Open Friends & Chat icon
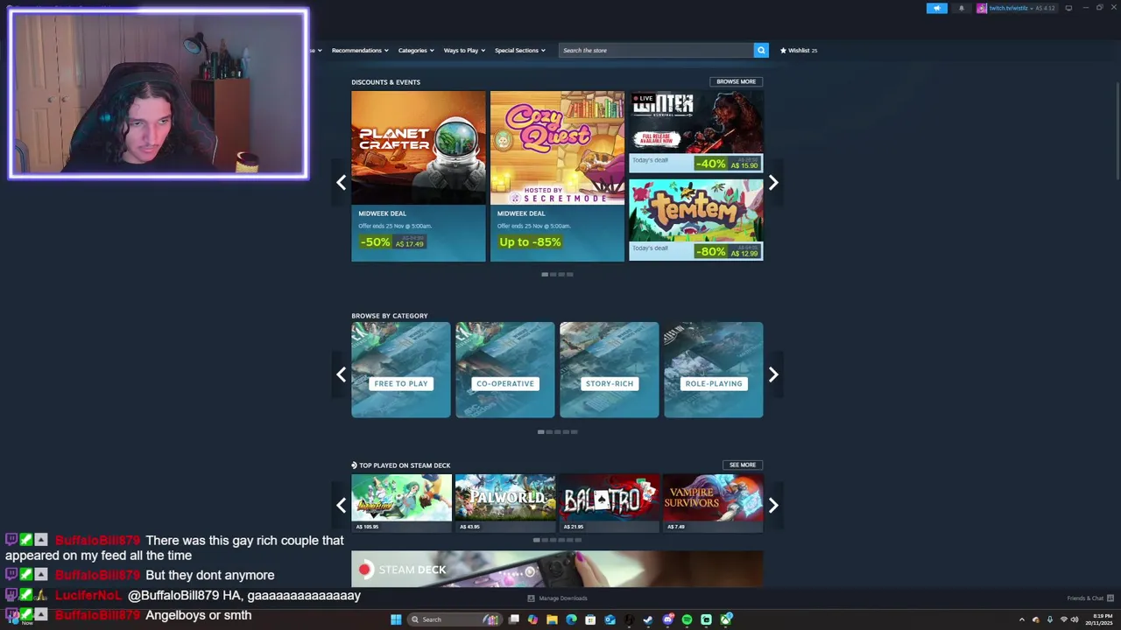Image resolution: width=1121 pixels, height=630 pixels. click(x=1110, y=598)
